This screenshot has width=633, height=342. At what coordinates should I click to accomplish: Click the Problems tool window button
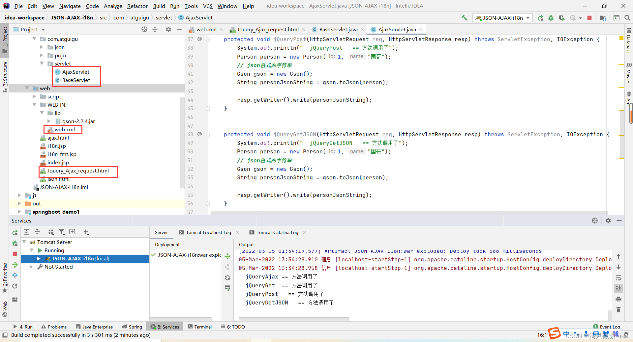[54, 327]
